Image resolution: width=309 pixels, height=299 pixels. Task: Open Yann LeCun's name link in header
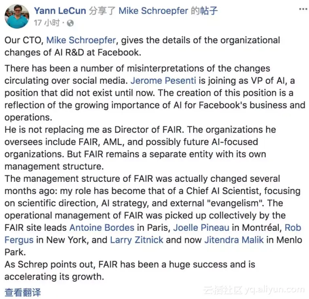coord(60,11)
